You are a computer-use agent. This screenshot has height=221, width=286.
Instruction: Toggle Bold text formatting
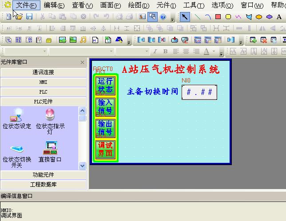(x=165, y=51)
